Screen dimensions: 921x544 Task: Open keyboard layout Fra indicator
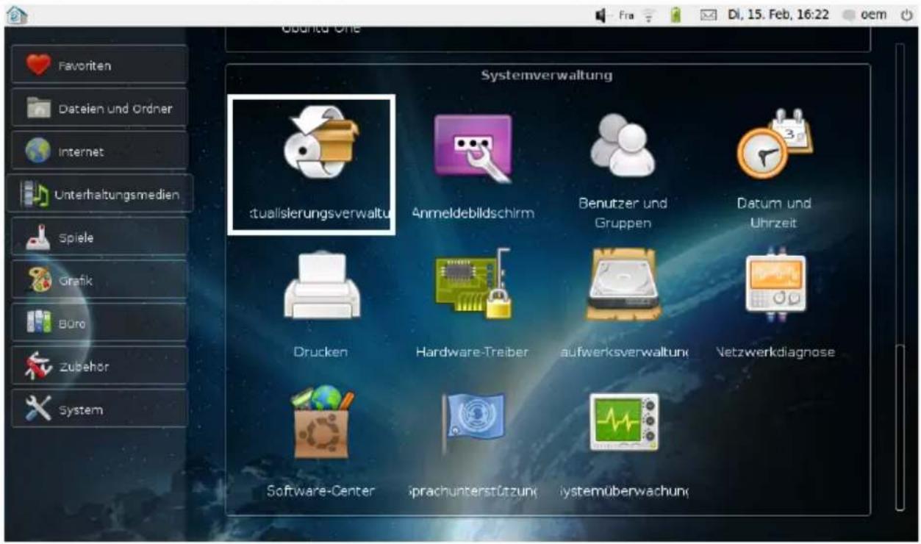pyautogui.click(x=626, y=14)
